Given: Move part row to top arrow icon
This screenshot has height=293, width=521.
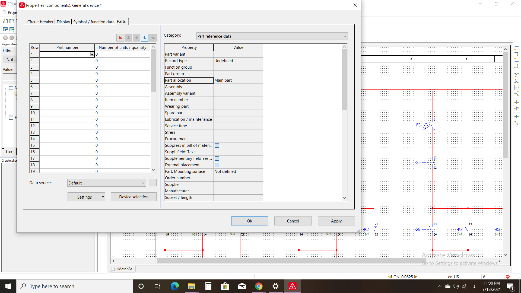Looking at the screenshot, I should [x=128, y=38].
